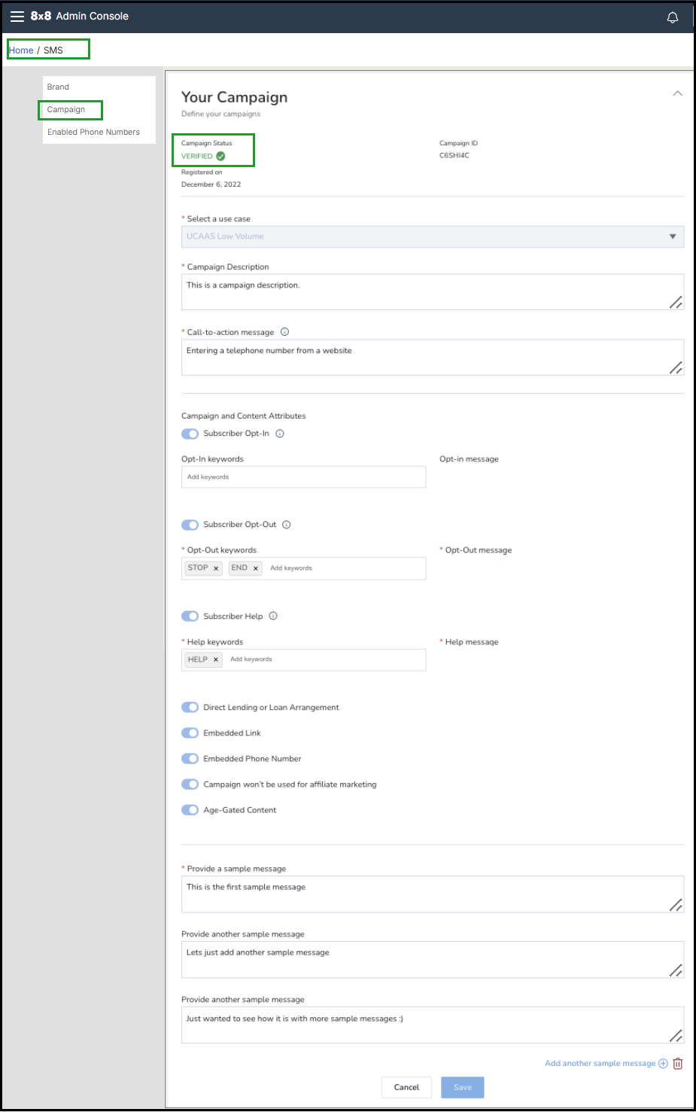The image size is (696, 1112).
Task: Open the Brand section in sidebar
Action: point(58,87)
